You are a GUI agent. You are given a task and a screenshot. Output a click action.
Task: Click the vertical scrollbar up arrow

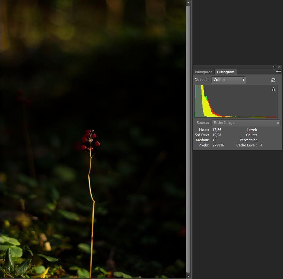pos(188,2)
